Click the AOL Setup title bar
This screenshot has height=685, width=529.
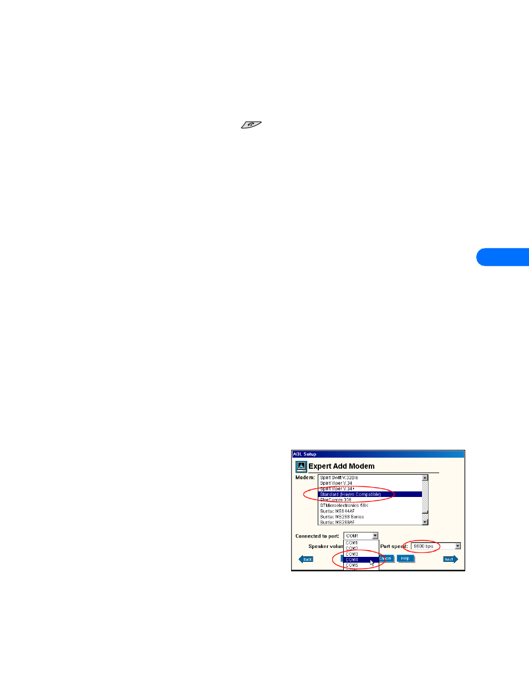click(x=378, y=454)
